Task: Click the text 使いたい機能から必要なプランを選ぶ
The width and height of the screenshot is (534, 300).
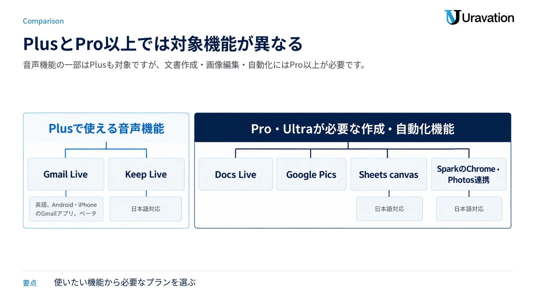Action: click(125, 282)
